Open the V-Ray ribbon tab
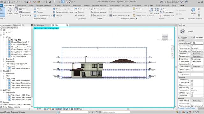 coord(174,5)
